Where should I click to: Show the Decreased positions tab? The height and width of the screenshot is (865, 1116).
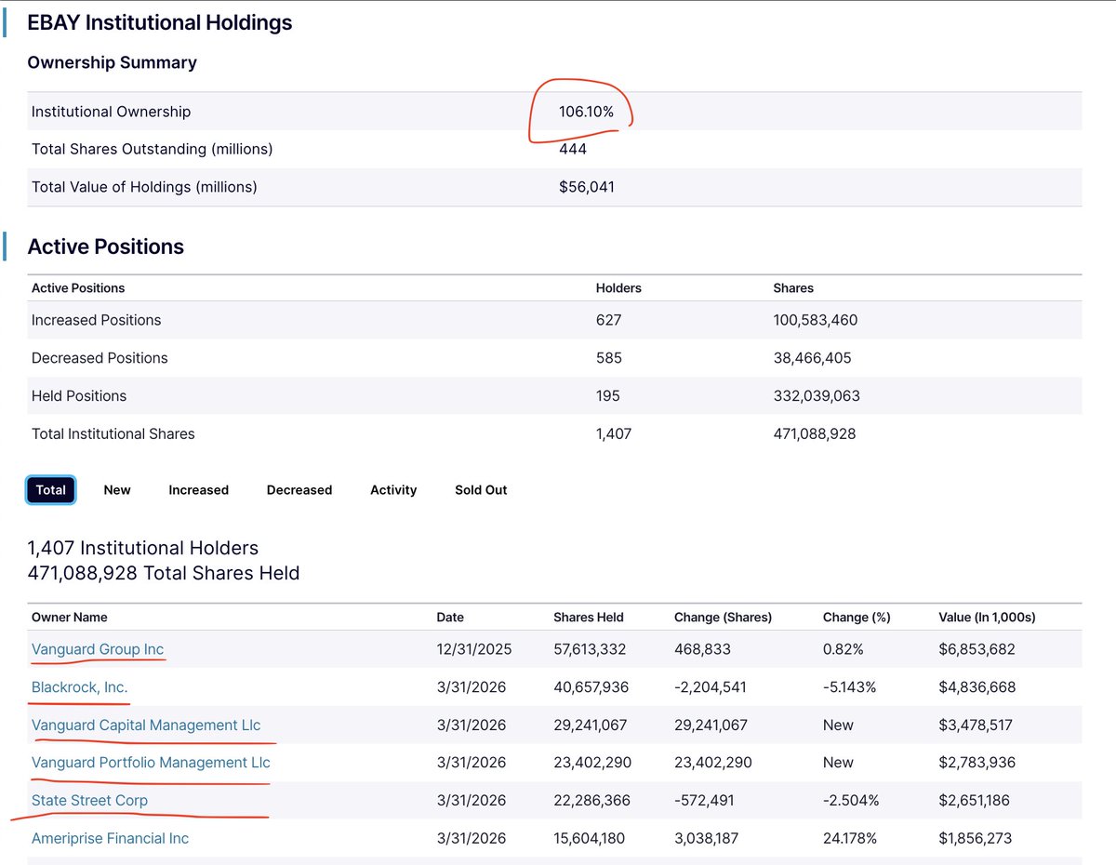[299, 490]
